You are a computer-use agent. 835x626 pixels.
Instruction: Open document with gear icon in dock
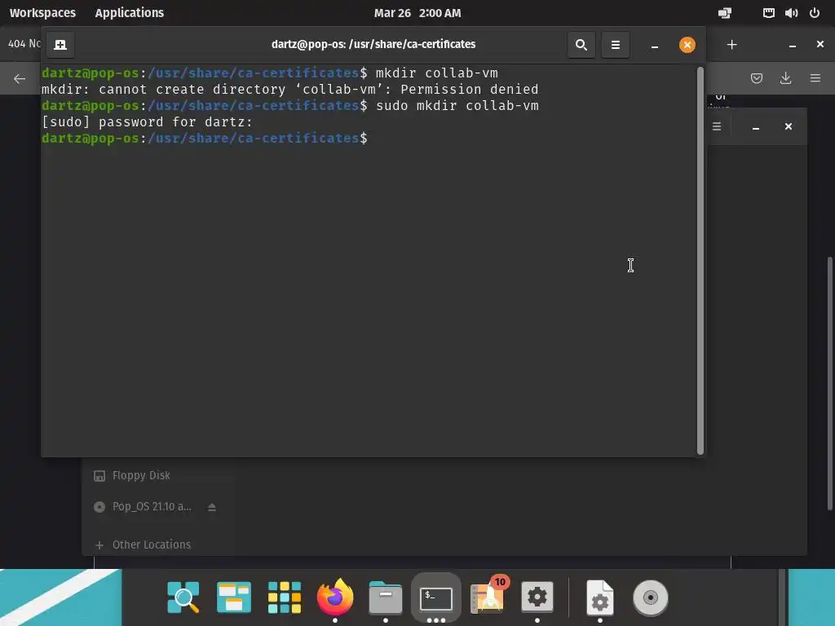pyautogui.click(x=600, y=597)
